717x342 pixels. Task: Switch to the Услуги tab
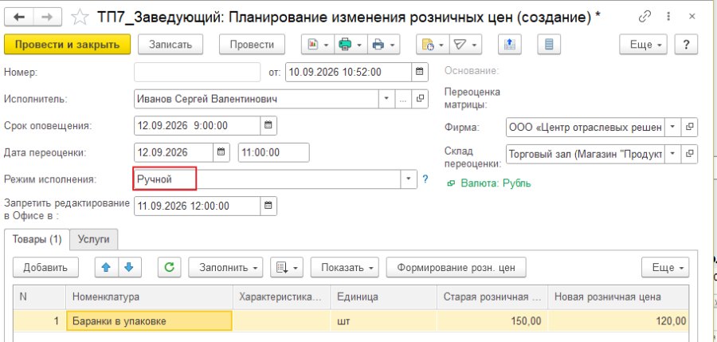pos(94,239)
